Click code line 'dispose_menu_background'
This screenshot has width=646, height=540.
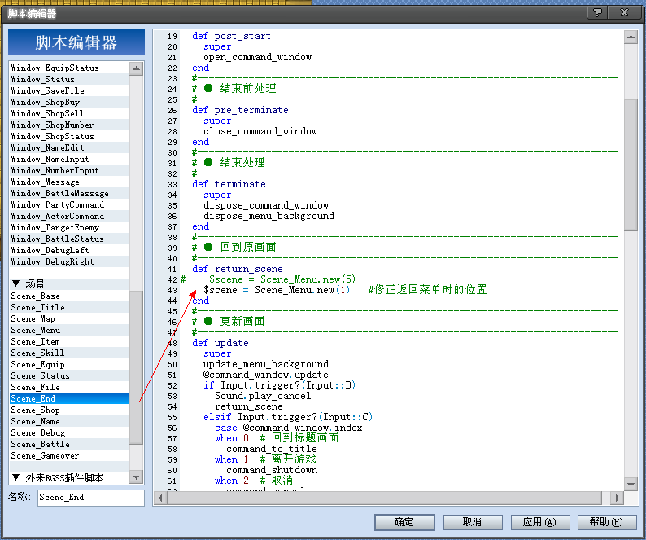269,216
